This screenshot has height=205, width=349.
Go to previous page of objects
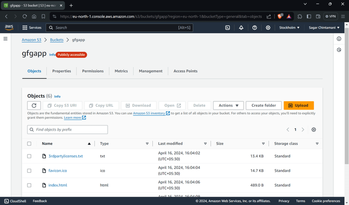[x=288, y=130]
